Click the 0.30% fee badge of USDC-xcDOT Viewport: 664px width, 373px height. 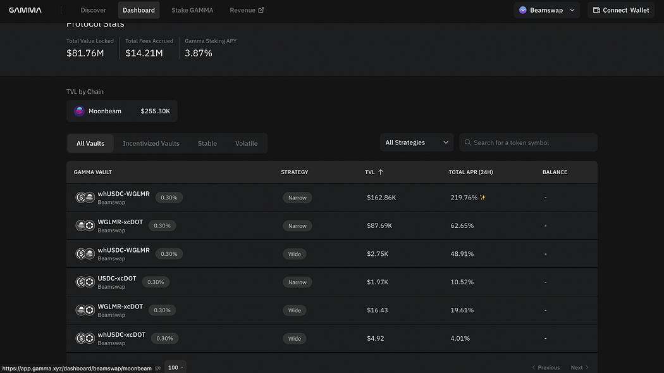click(x=156, y=282)
